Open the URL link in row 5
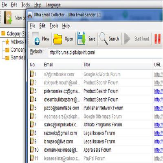This screenshot has width=163, height=163. (159, 108)
